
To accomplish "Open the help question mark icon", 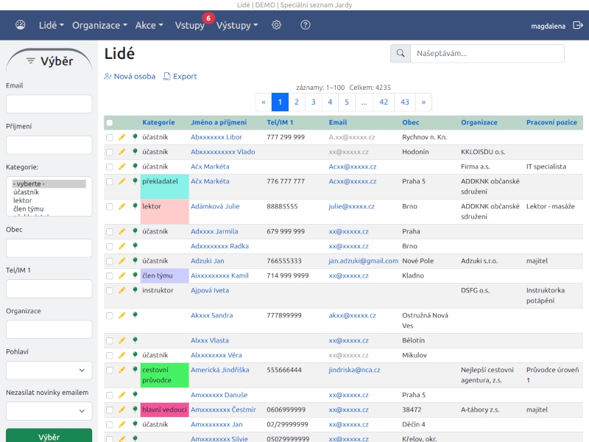I will (x=306, y=25).
